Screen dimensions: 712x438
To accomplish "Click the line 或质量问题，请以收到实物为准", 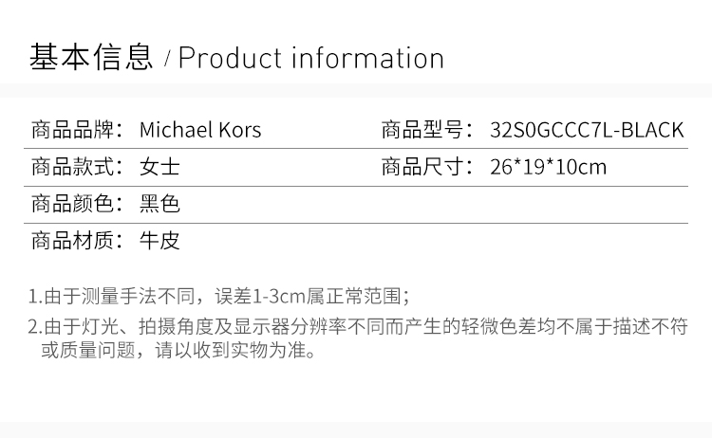I will (178, 350).
